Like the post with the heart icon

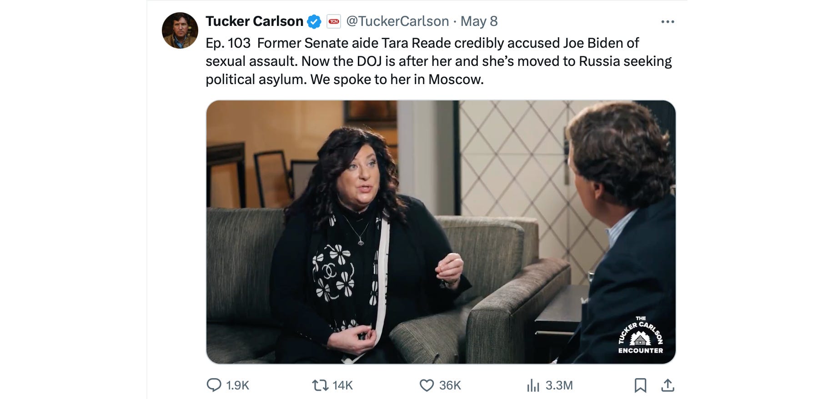pyautogui.click(x=427, y=385)
